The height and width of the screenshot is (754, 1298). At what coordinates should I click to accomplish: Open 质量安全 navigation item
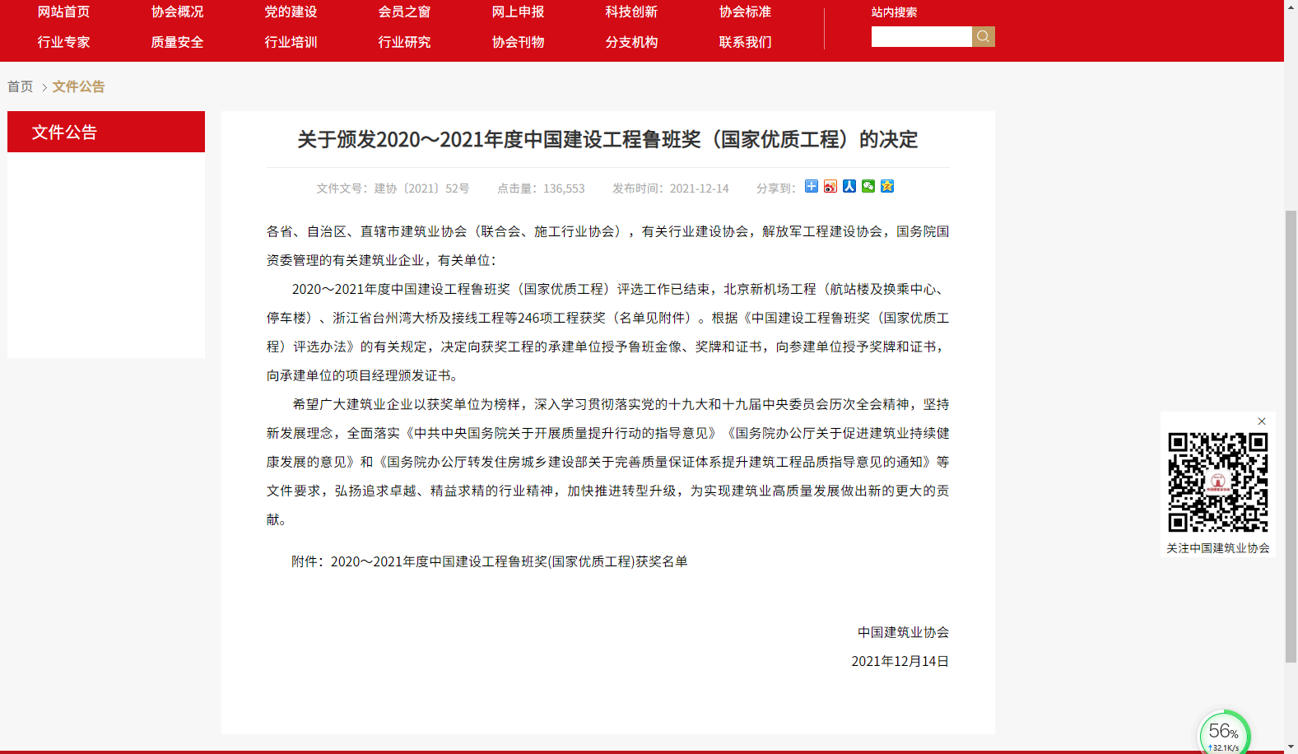[177, 42]
